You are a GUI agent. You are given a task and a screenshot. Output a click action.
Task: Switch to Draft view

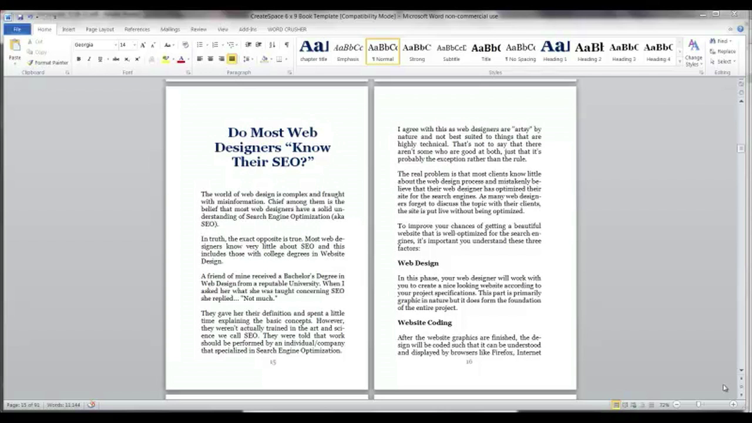pos(652,405)
